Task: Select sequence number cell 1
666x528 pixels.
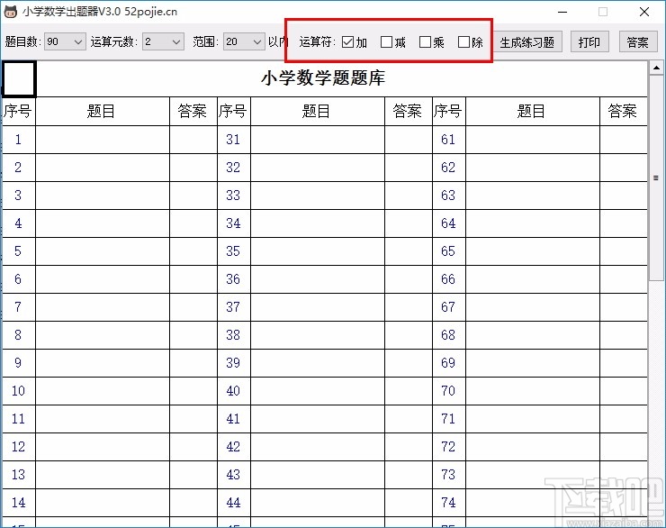Action: tap(19, 140)
